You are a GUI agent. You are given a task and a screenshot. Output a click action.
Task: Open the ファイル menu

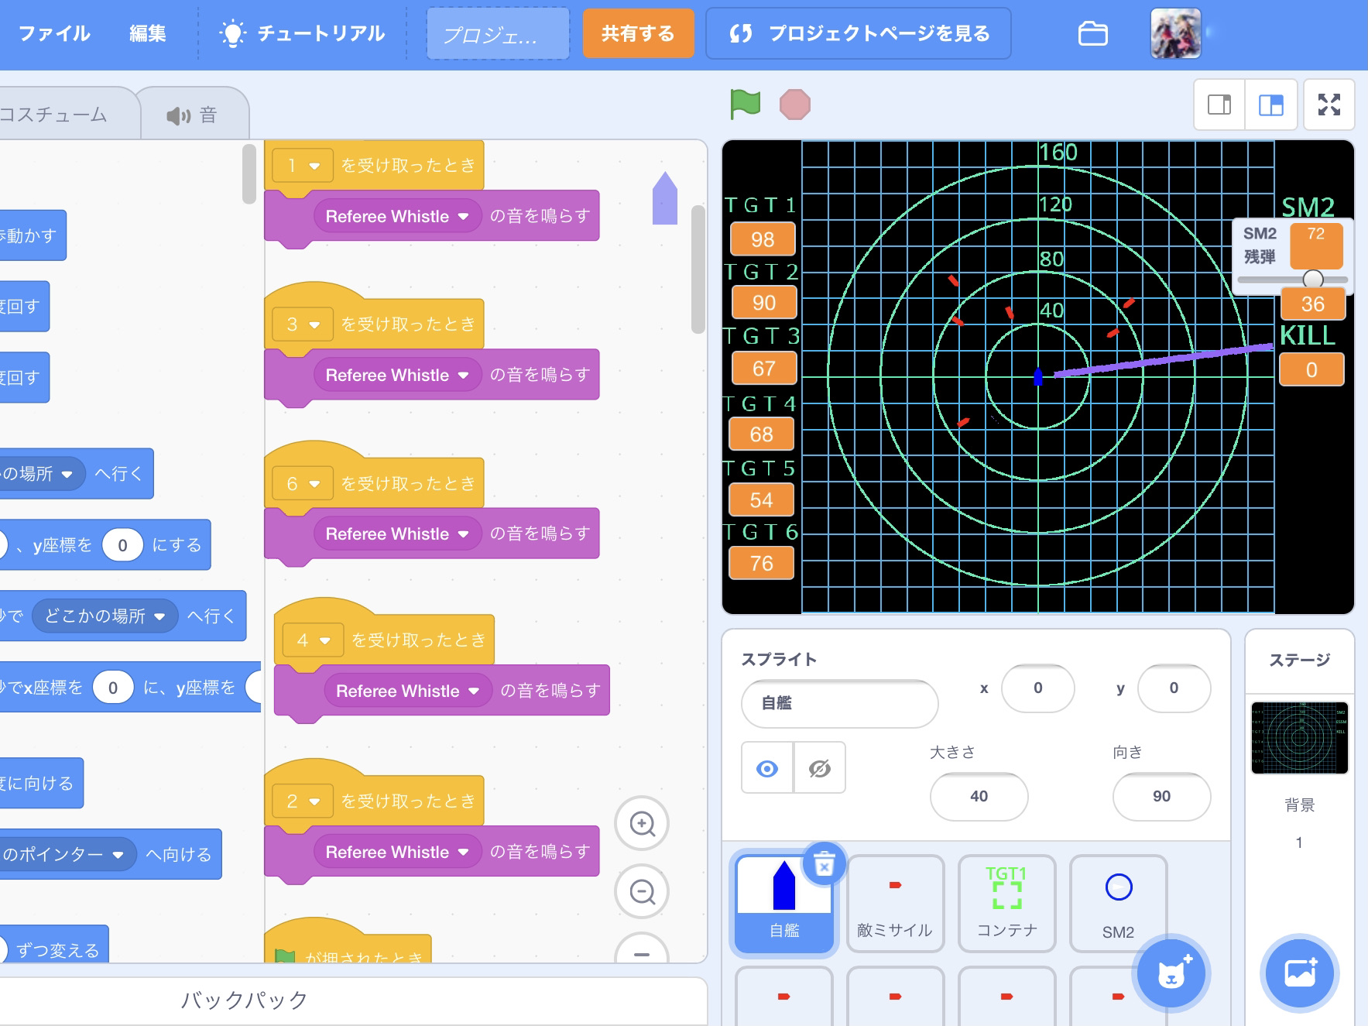[x=54, y=34]
